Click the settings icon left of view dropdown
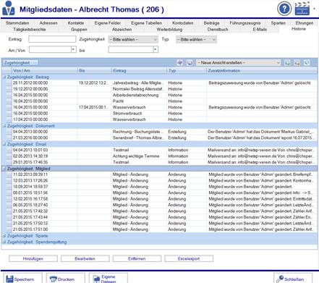 (x=179, y=63)
